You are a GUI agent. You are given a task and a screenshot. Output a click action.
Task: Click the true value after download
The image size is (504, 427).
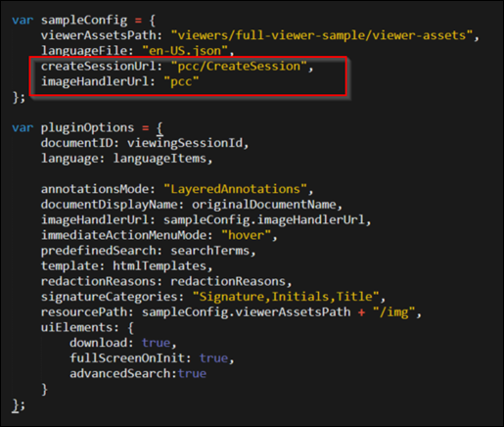pyautogui.click(x=156, y=343)
